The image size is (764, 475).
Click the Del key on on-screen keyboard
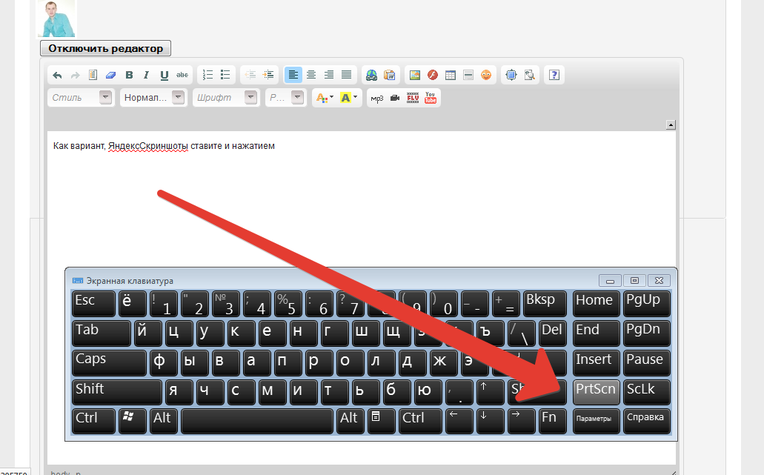pyautogui.click(x=553, y=333)
